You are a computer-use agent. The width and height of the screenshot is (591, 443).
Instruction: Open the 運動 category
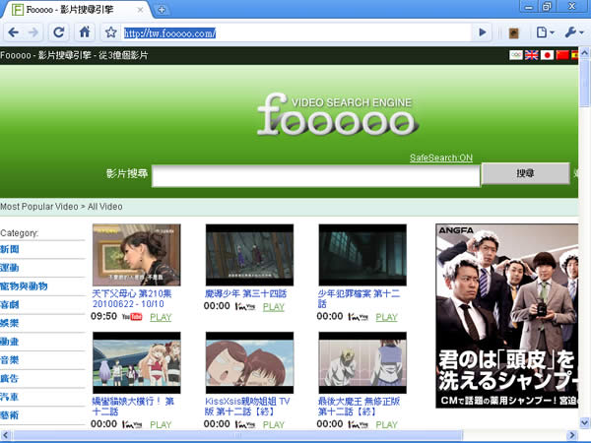click(x=10, y=268)
